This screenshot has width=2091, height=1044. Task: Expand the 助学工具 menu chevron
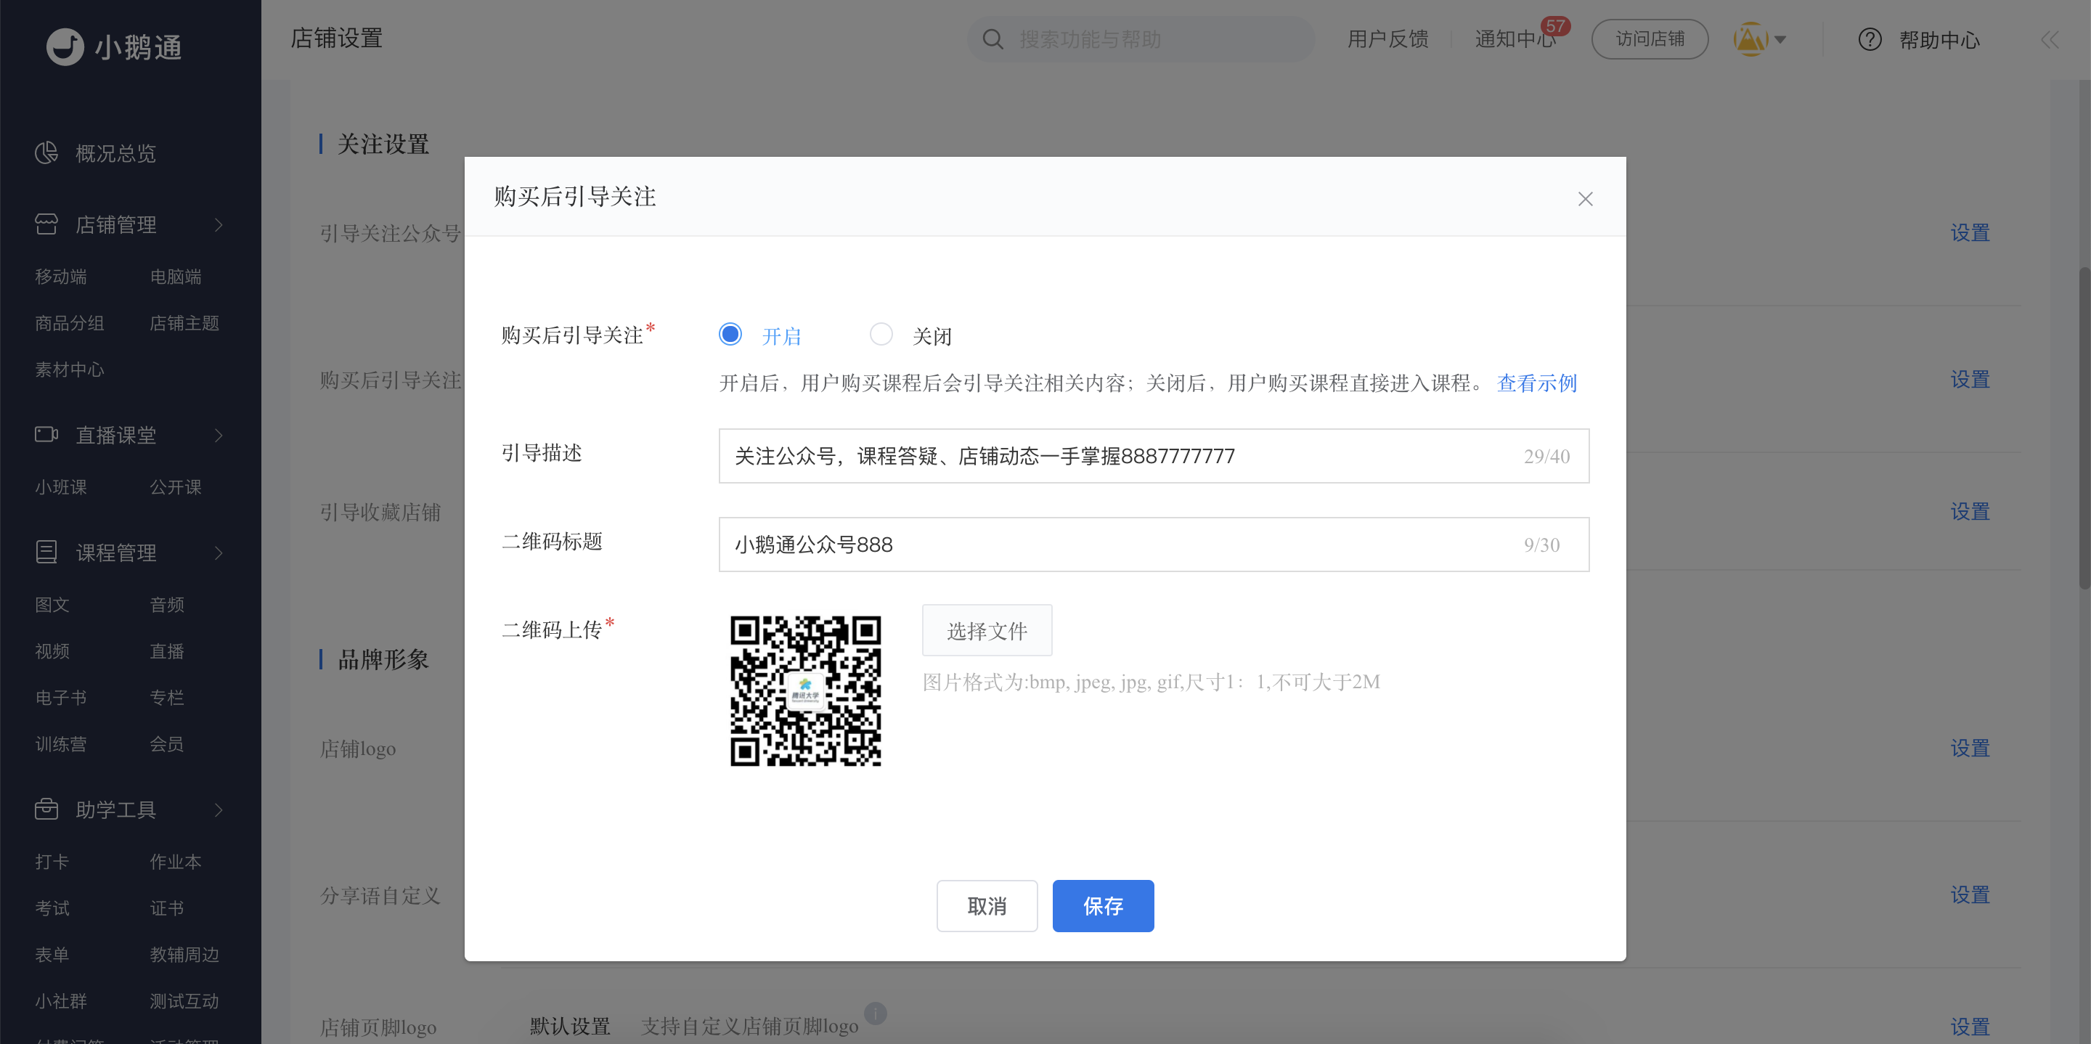219,809
